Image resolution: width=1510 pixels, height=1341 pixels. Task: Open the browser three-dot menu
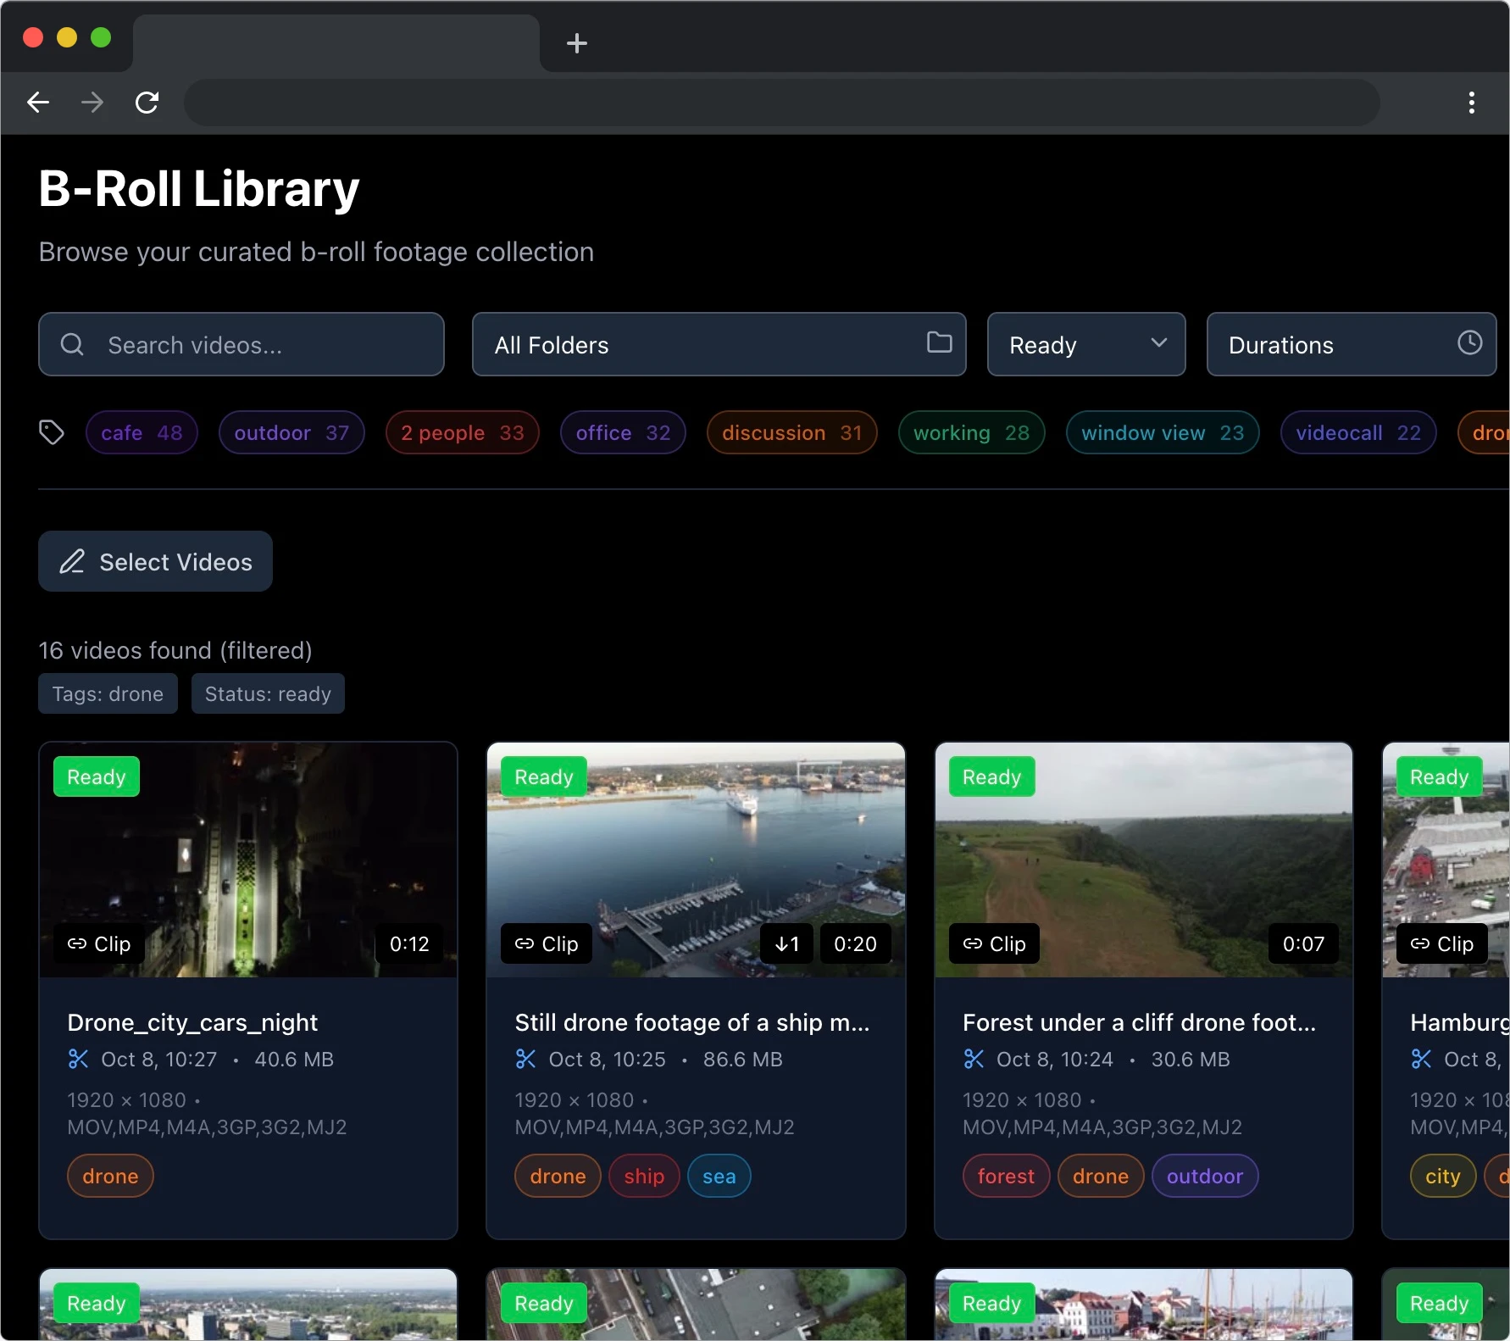click(1472, 103)
